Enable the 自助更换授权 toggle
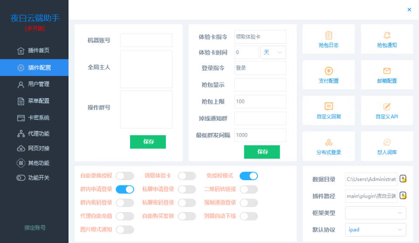The height and width of the screenshot is (243, 419). tap(125, 176)
